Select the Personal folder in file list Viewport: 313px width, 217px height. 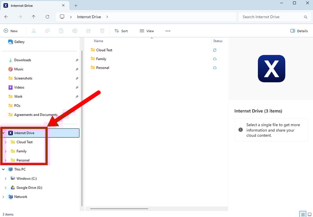100,68
